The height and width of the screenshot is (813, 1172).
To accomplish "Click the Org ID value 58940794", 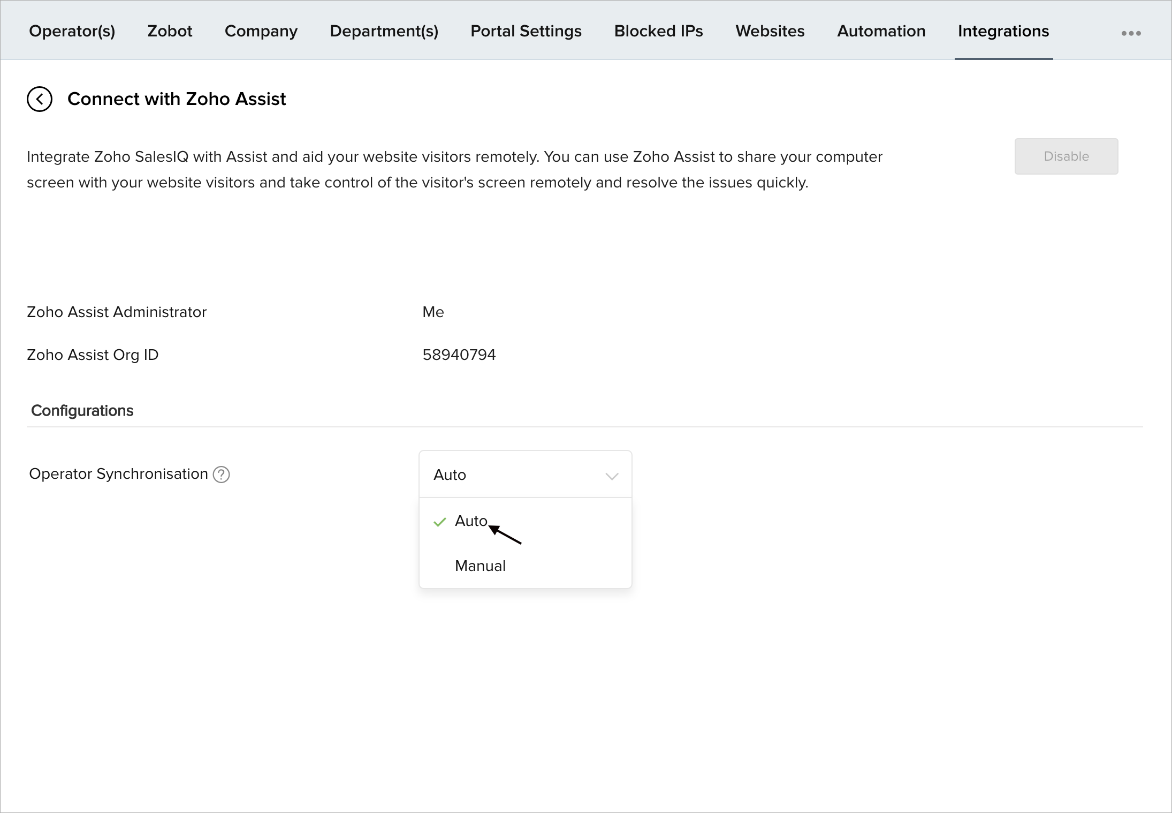I will pyautogui.click(x=459, y=355).
